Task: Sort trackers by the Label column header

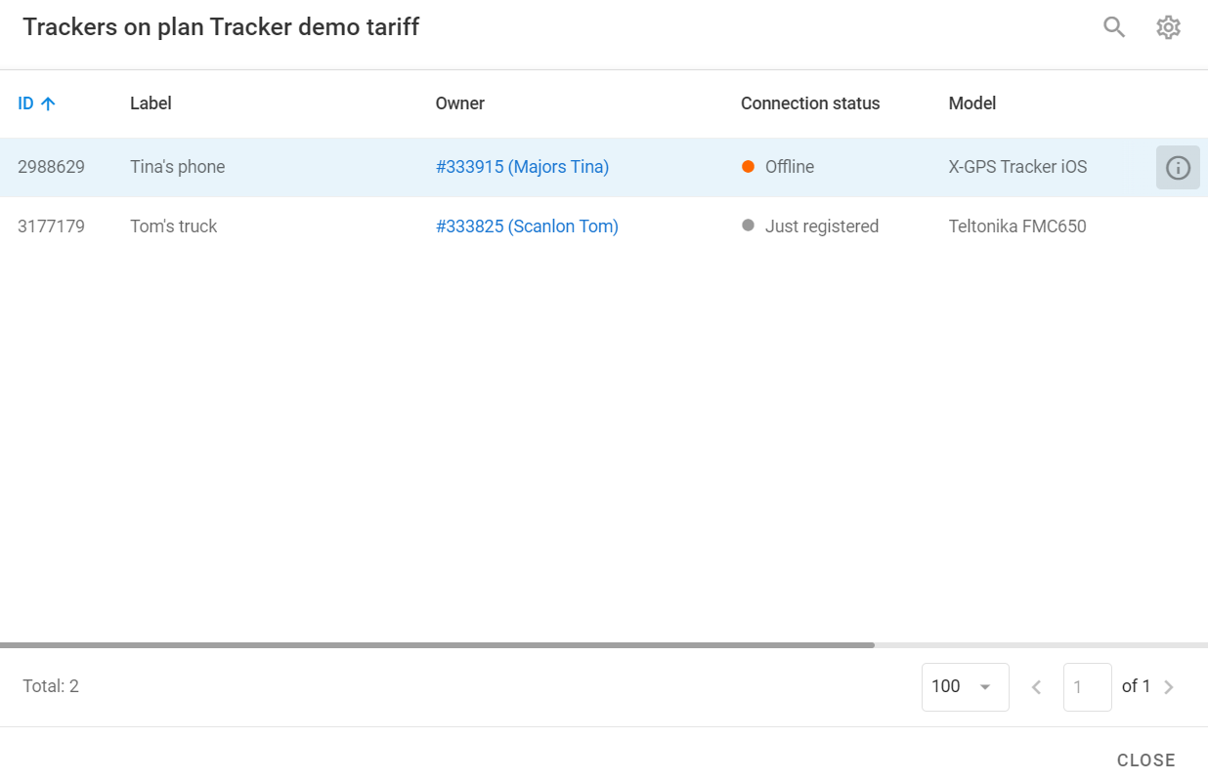Action: pyautogui.click(x=151, y=103)
